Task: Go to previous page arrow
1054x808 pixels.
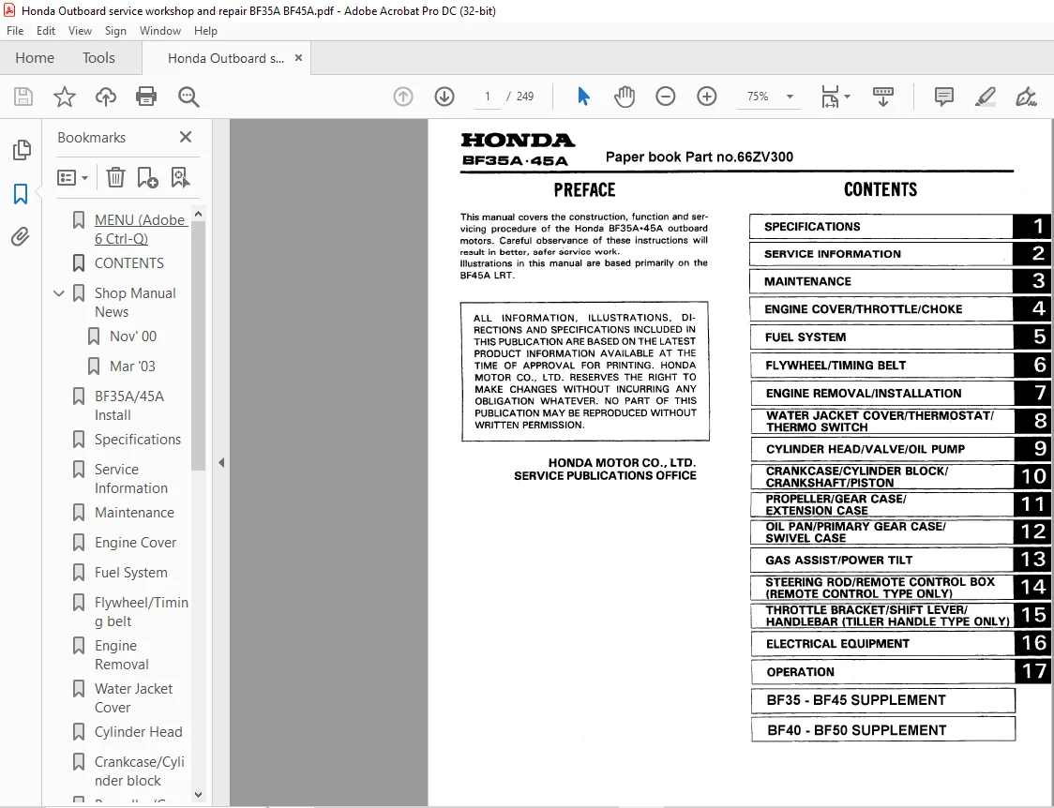Action: click(403, 97)
